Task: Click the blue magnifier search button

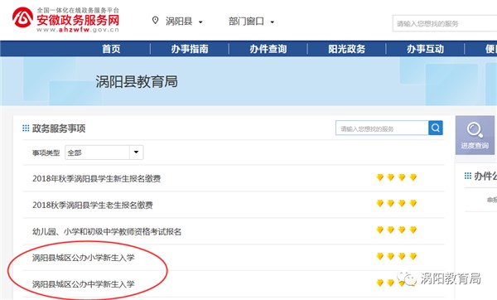Action: pos(436,128)
